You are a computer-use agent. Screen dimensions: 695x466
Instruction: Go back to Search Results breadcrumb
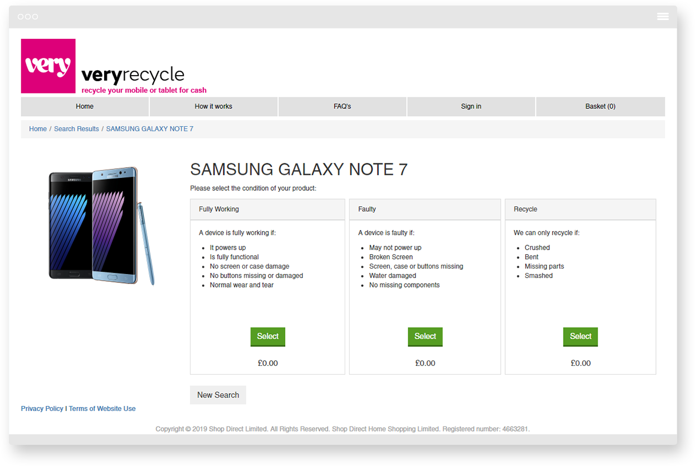(x=76, y=129)
